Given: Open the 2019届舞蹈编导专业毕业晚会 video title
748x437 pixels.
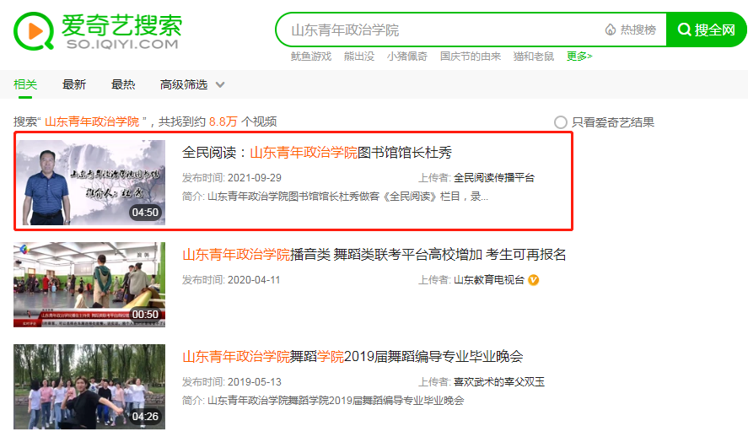Looking at the screenshot, I should point(352,357).
